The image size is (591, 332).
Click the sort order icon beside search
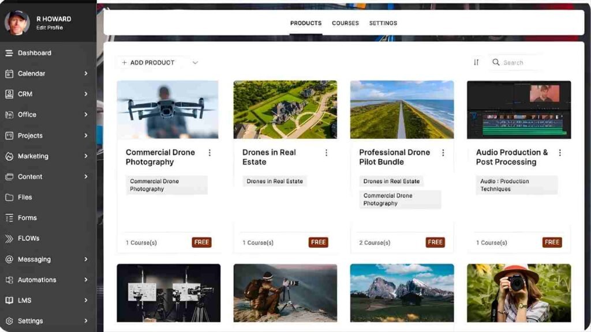pyautogui.click(x=476, y=62)
